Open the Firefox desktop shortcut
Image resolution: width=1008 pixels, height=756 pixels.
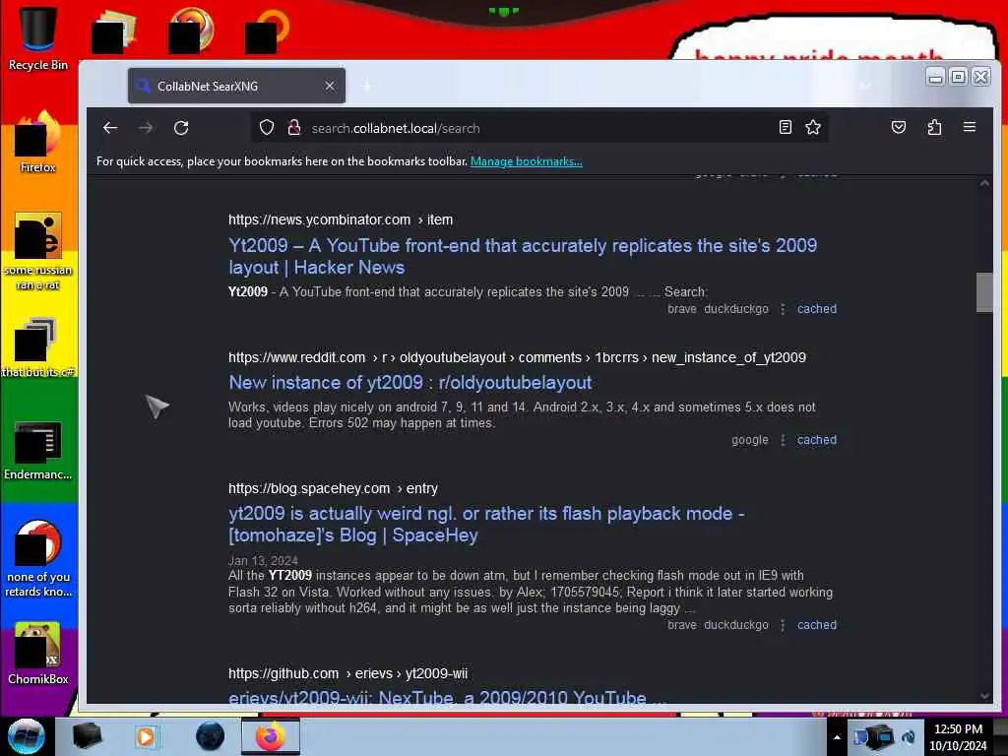click(38, 142)
